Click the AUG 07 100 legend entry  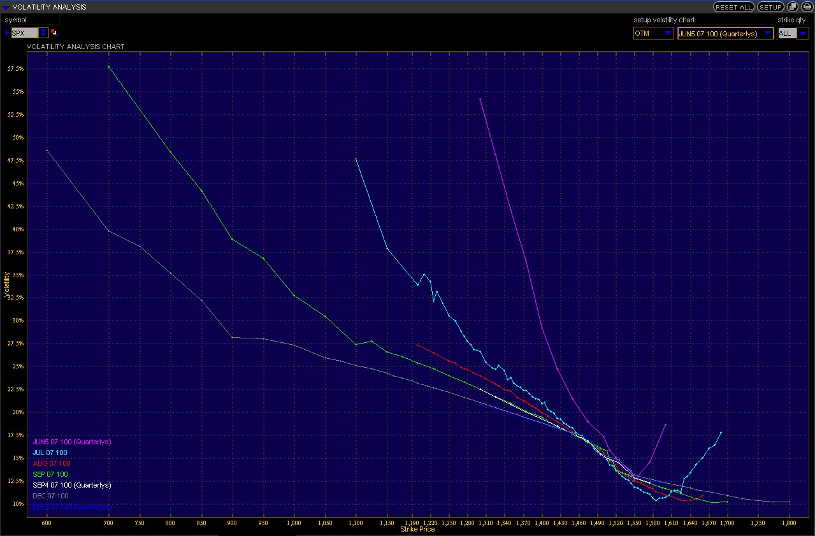tap(51, 463)
